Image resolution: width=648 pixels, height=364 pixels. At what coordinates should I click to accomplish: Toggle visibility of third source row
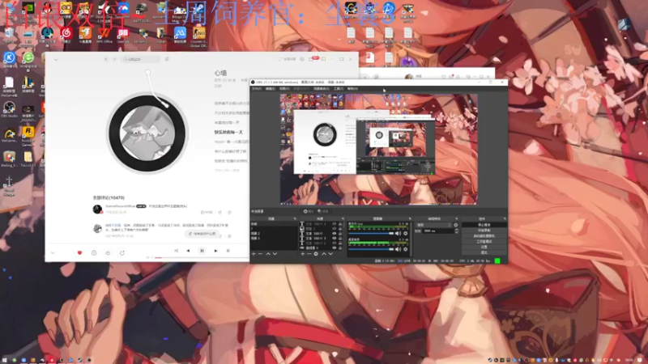[x=335, y=233]
